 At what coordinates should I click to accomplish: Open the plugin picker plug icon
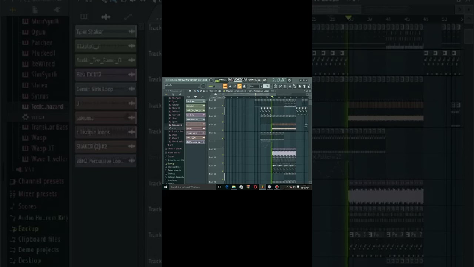coord(304,86)
